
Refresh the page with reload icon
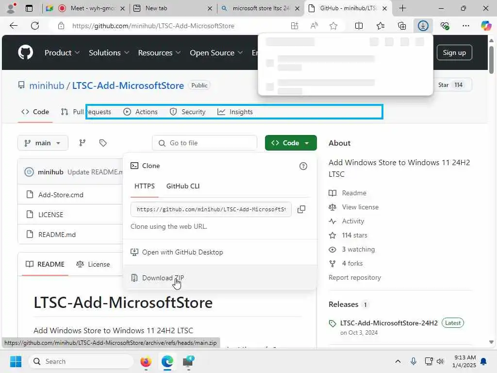[x=35, y=26]
